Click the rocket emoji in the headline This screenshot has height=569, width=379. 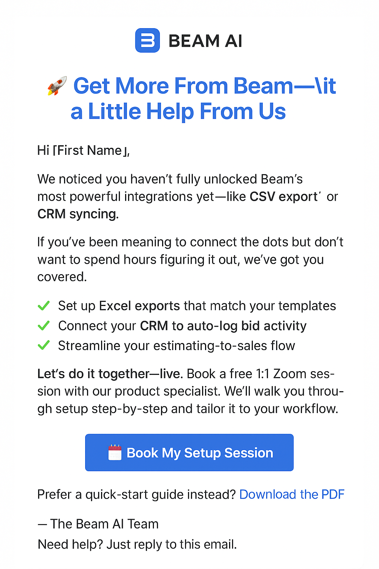click(57, 86)
